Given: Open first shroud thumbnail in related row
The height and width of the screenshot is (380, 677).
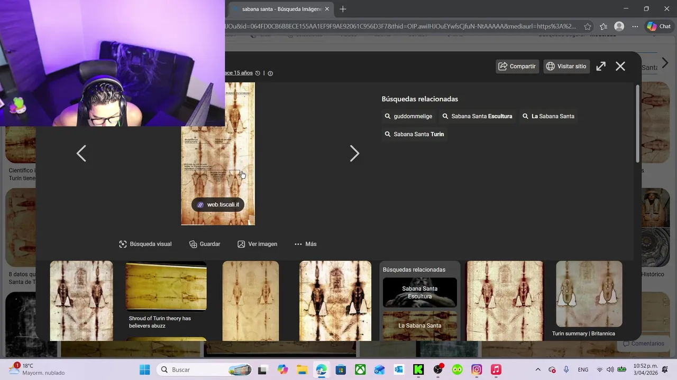Looking at the screenshot, I should [x=81, y=301].
